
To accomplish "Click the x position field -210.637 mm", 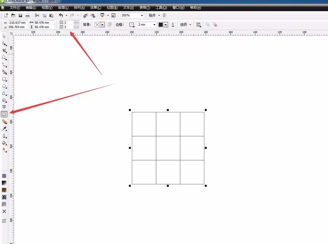I will tap(17, 23).
